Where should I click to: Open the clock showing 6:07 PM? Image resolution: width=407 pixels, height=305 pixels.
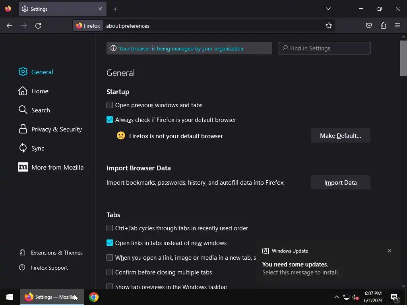click(x=373, y=297)
